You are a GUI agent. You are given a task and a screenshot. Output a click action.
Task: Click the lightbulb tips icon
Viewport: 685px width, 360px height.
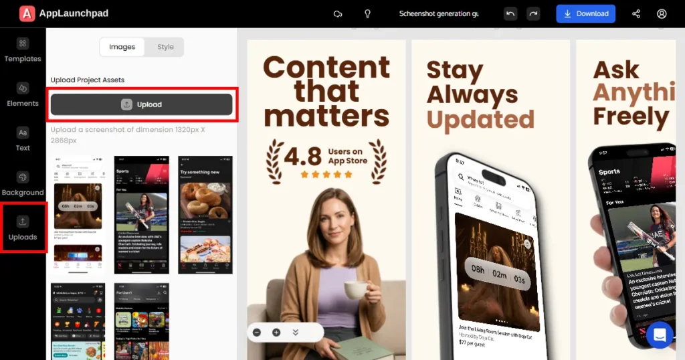click(x=367, y=14)
